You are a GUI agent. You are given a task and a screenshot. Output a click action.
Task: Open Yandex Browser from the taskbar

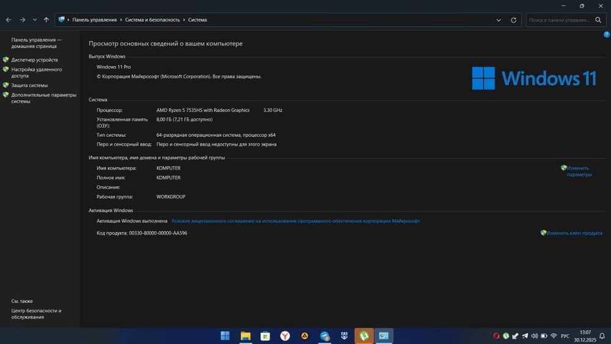click(285, 336)
